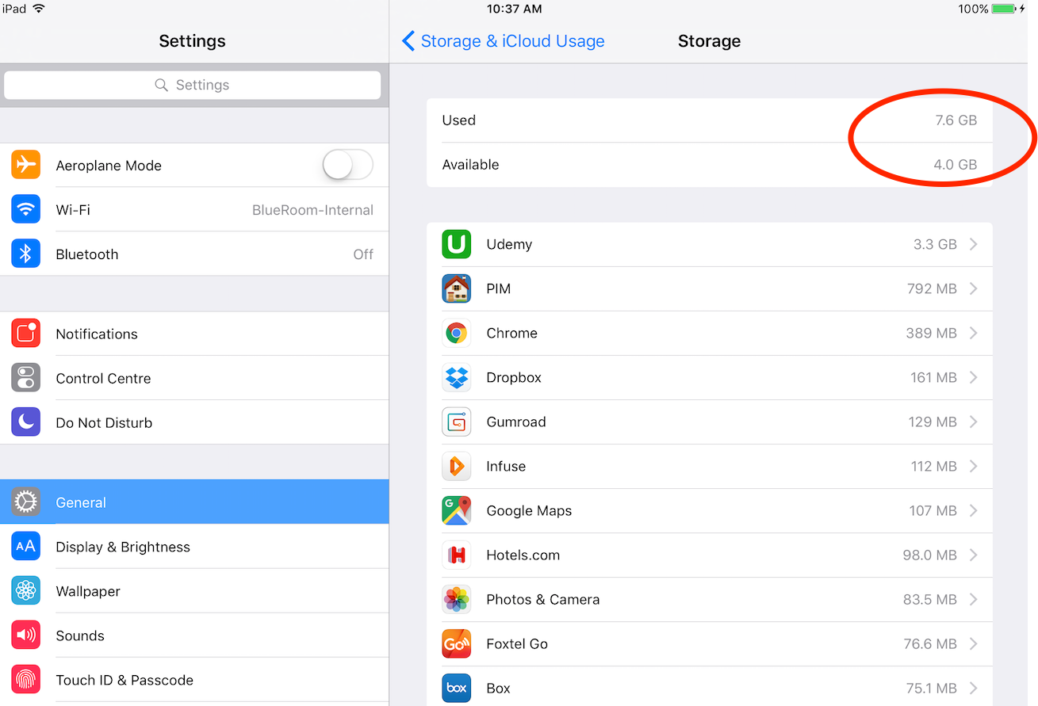
Task: Open the General settings row
Action: tap(194, 502)
